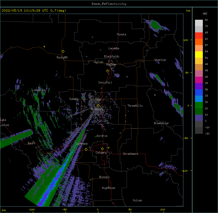Pick the magenta 42-39 dBZ legend swatch
Screen dimensions: 218x213
pos(199,80)
